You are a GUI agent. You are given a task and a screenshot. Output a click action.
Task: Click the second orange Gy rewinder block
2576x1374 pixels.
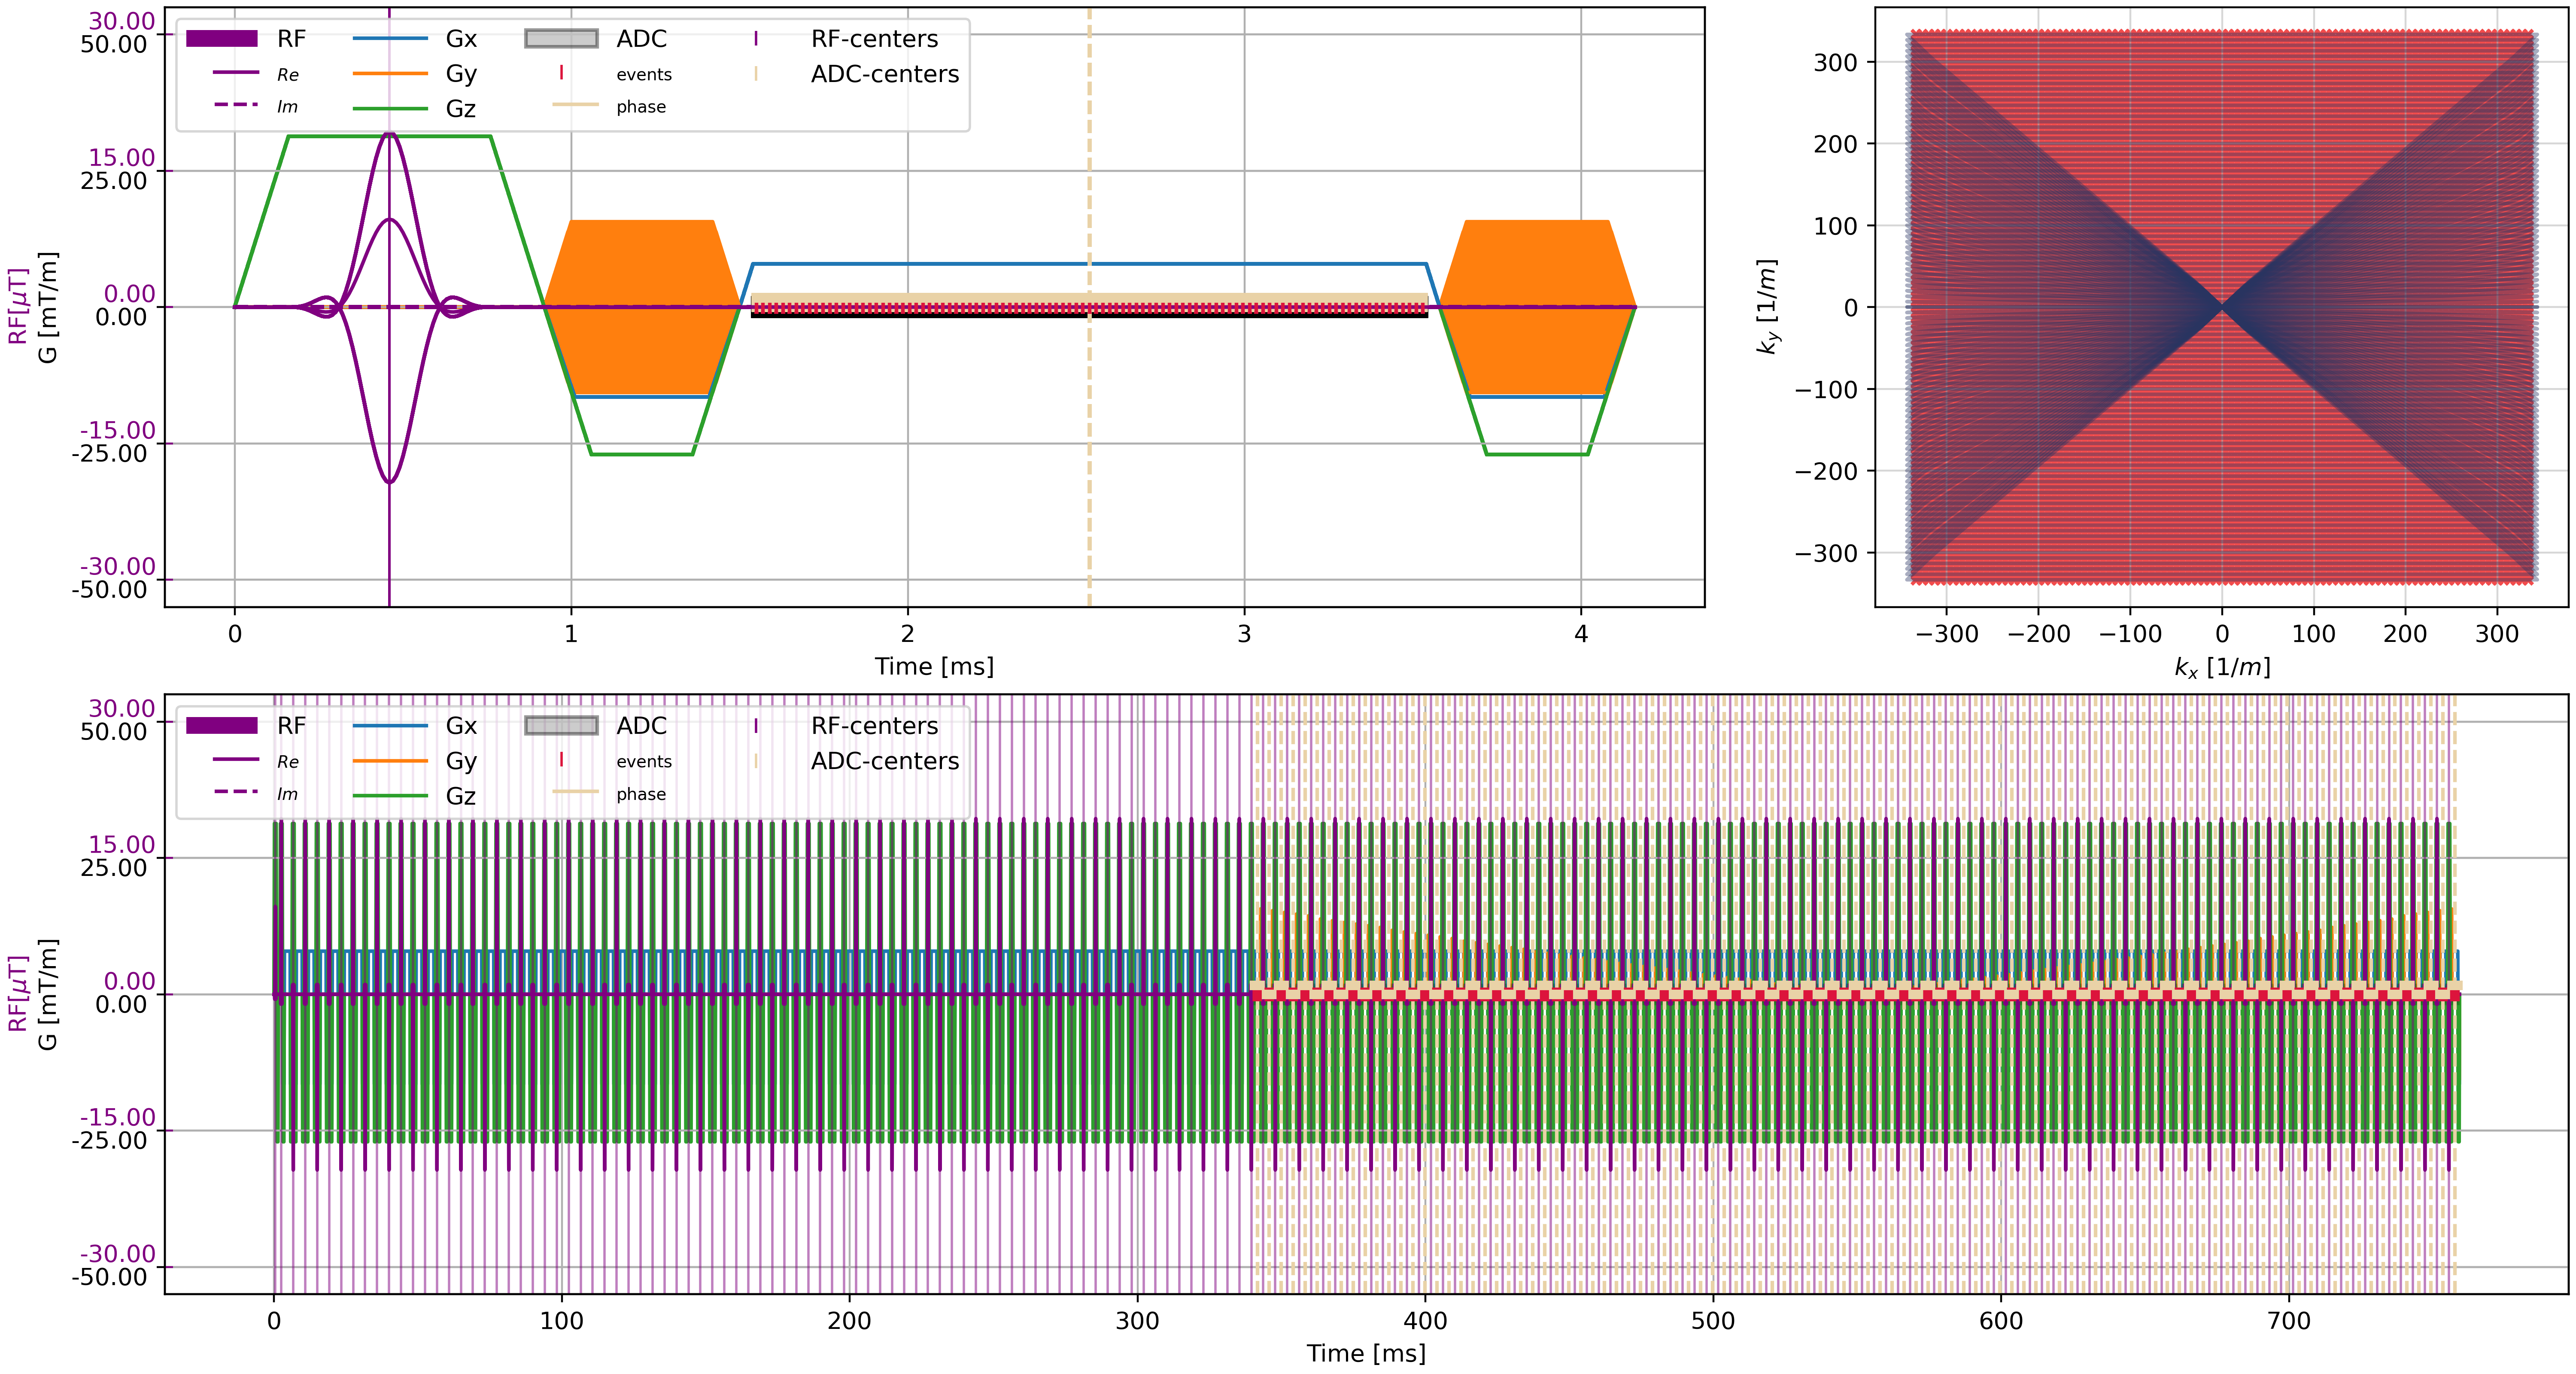pyautogui.click(x=1537, y=307)
